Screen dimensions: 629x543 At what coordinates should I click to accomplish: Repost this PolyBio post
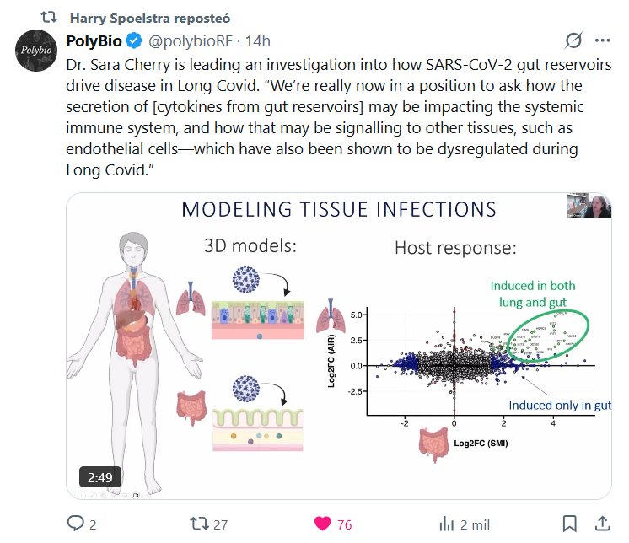[x=199, y=524]
